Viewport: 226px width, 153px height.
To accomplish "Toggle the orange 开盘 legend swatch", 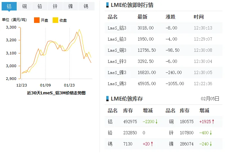I will [x=37, y=20].
